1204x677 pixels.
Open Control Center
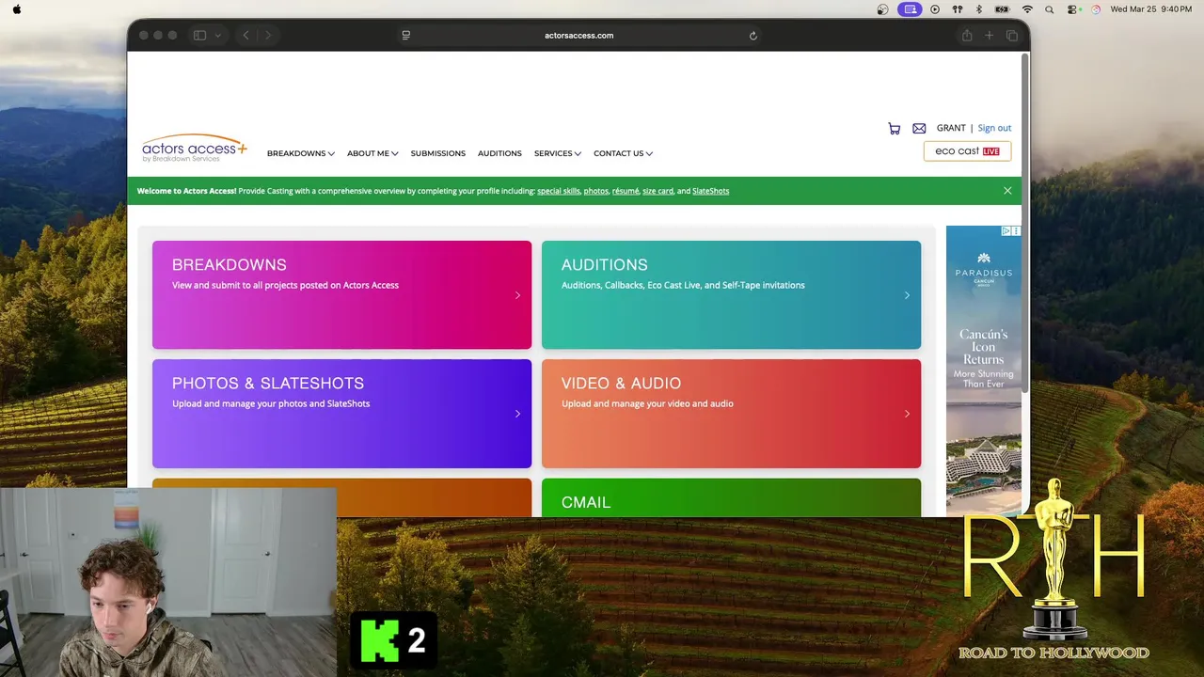pyautogui.click(x=1072, y=9)
